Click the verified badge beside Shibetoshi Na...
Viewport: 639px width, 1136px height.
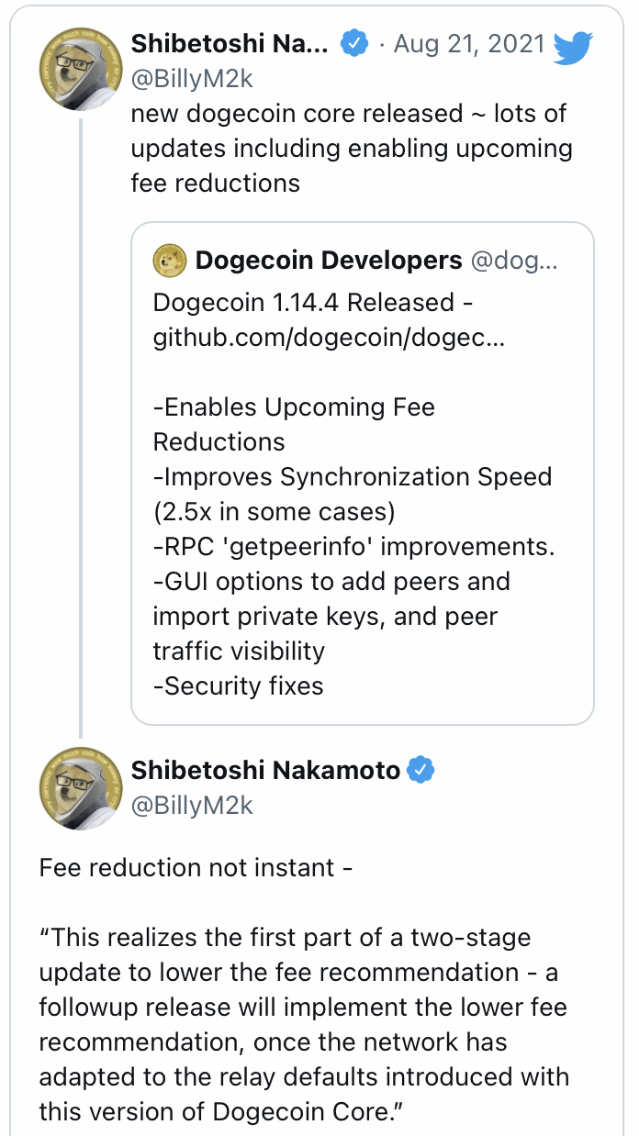pyautogui.click(x=354, y=43)
